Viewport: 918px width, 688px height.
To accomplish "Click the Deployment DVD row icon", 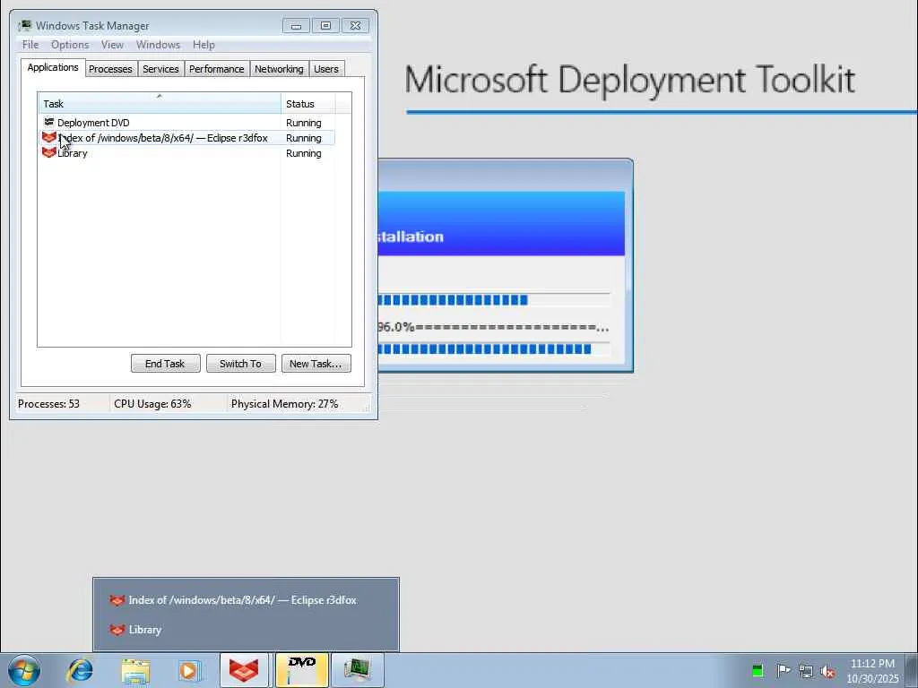I will point(49,122).
